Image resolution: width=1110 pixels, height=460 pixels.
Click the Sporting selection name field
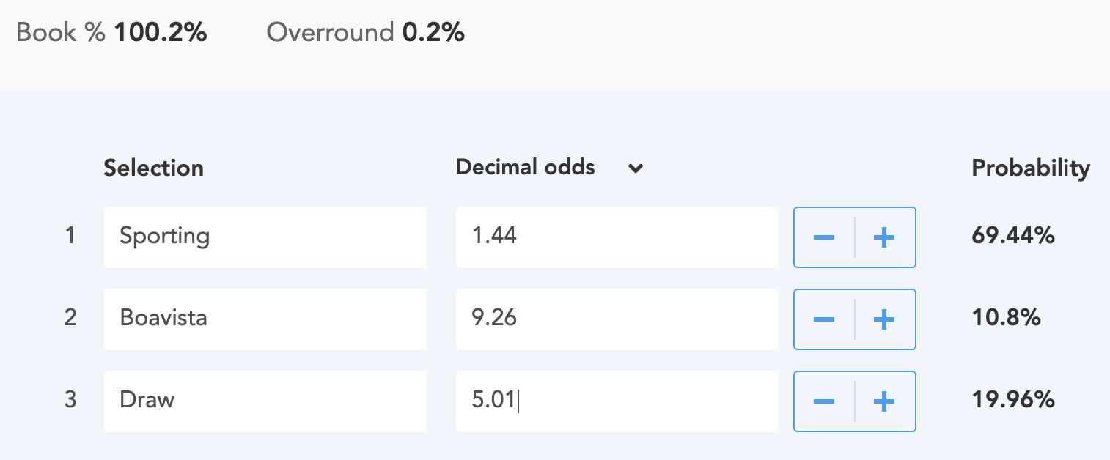[x=265, y=237]
